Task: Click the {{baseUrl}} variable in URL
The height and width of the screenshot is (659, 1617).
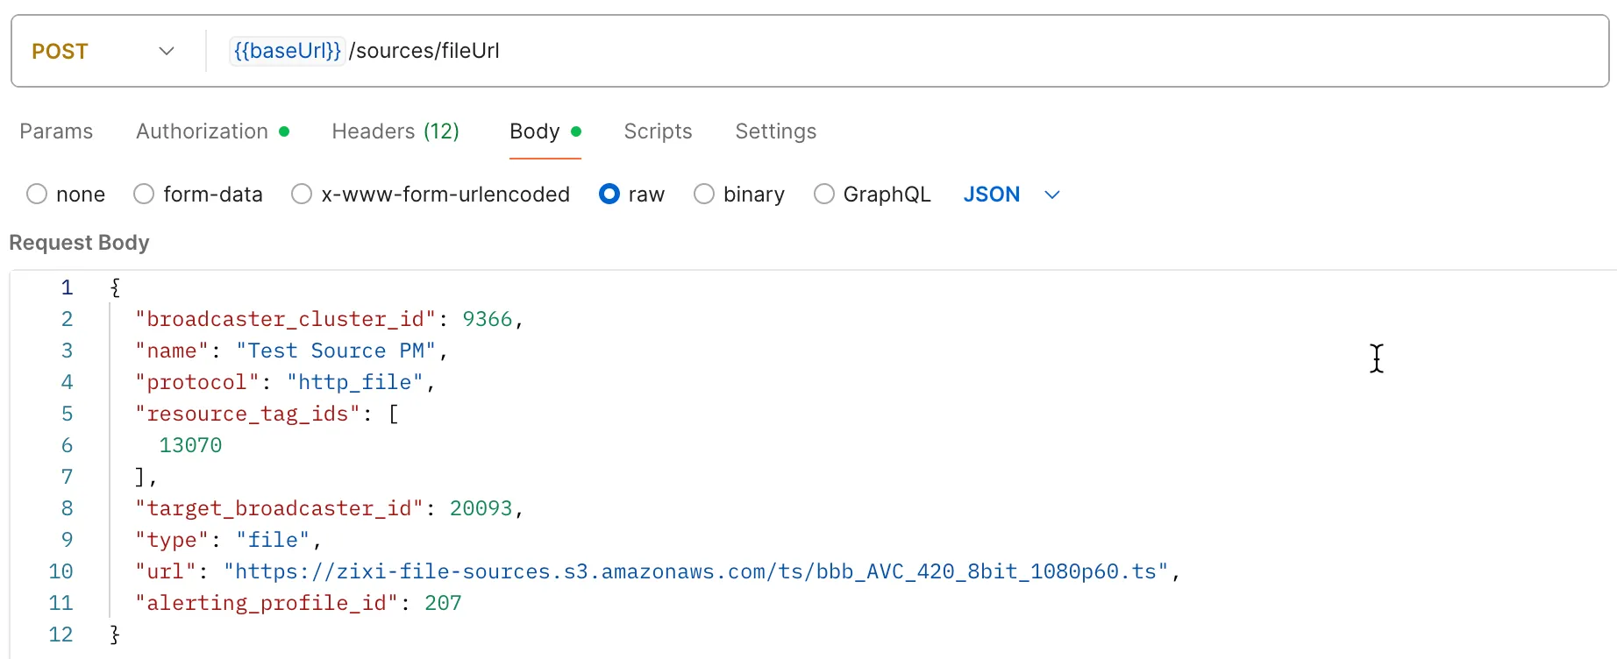Action: (287, 51)
